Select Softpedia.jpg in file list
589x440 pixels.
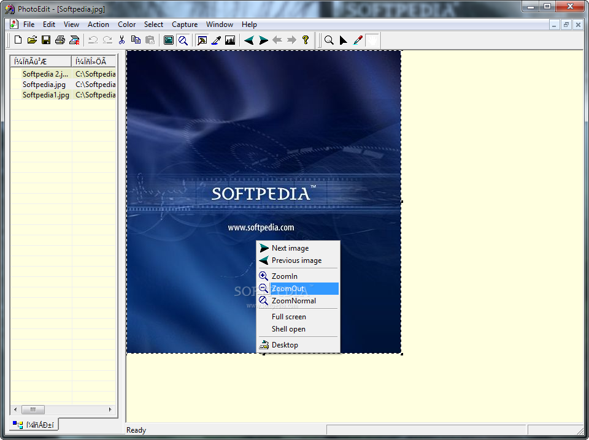(44, 85)
